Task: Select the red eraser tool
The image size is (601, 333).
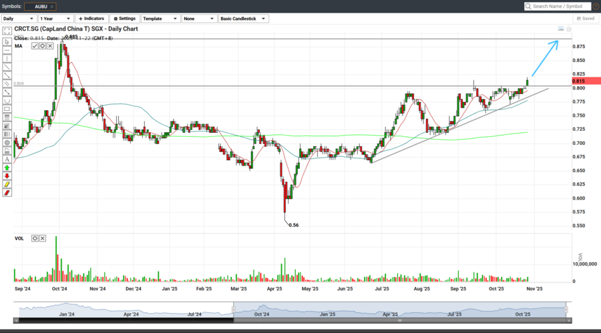Action: tap(7, 193)
